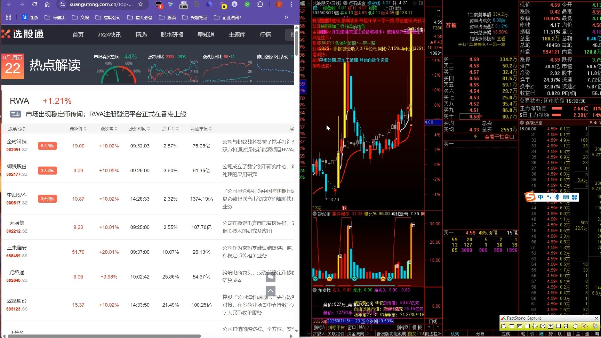
Task: Click the green N extension icon
Action: pyautogui.click(x=247, y=4)
